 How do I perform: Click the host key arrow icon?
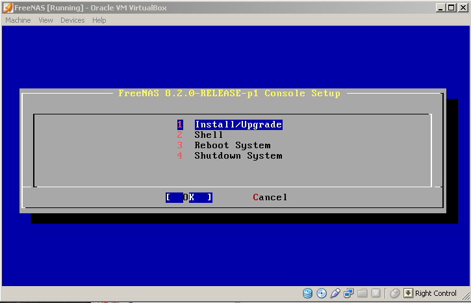click(408, 293)
